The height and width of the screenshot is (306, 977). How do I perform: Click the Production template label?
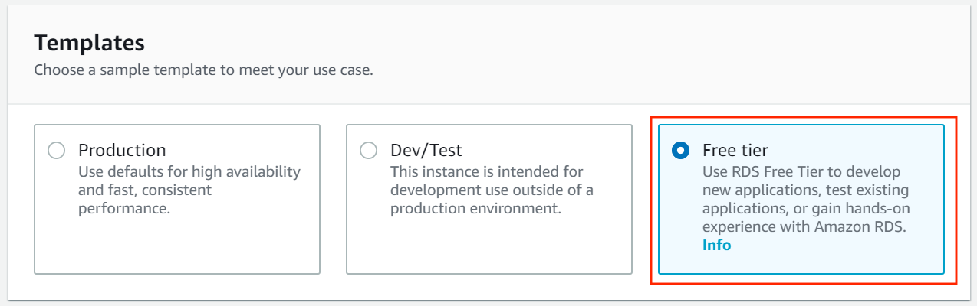(122, 150)
